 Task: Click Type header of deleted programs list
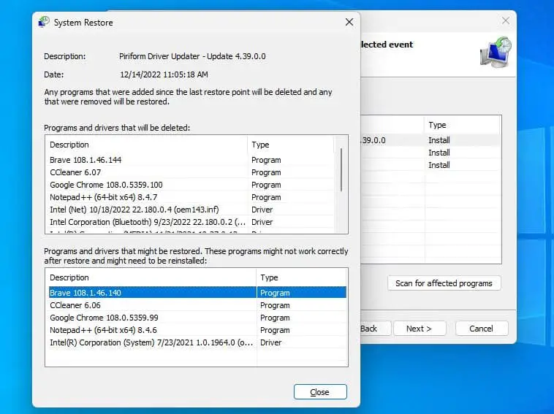coord(291,145)
